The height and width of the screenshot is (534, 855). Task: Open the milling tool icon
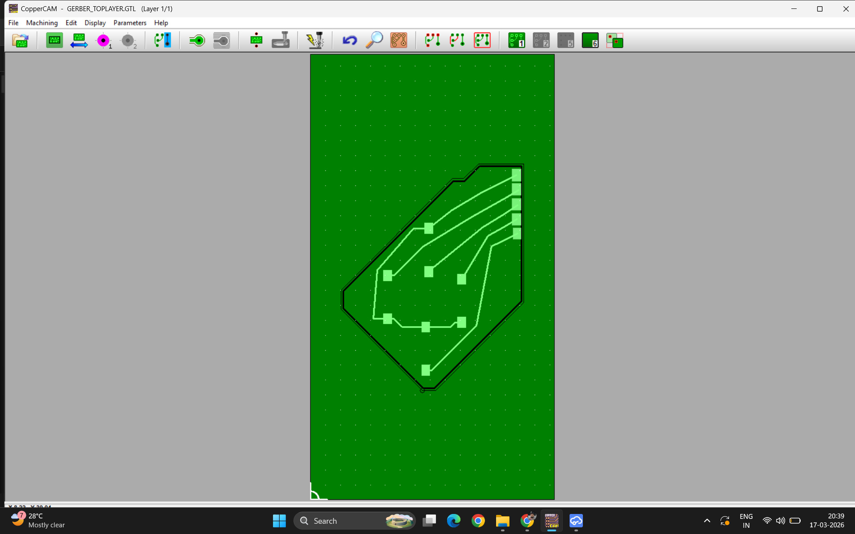(281, 40)
